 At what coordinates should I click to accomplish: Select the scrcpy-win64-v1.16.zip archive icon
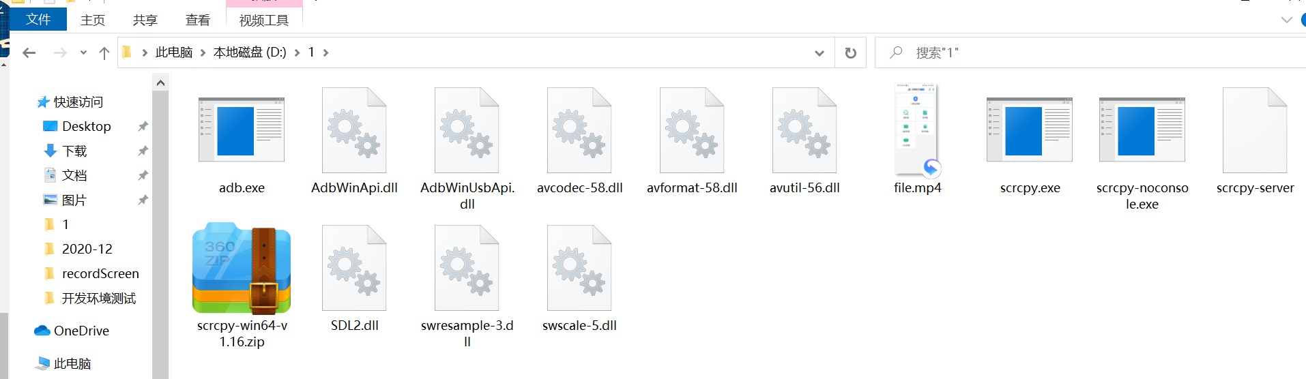[242, 268]
